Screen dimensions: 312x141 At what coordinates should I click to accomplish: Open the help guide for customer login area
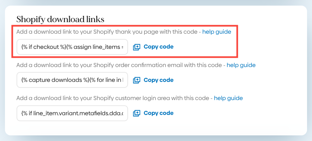point(228,98)
